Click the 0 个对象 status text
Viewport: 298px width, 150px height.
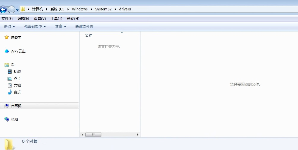click(30, 141)
